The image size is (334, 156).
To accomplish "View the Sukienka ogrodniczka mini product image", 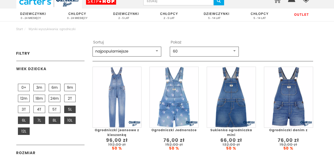I will (231, 97).
